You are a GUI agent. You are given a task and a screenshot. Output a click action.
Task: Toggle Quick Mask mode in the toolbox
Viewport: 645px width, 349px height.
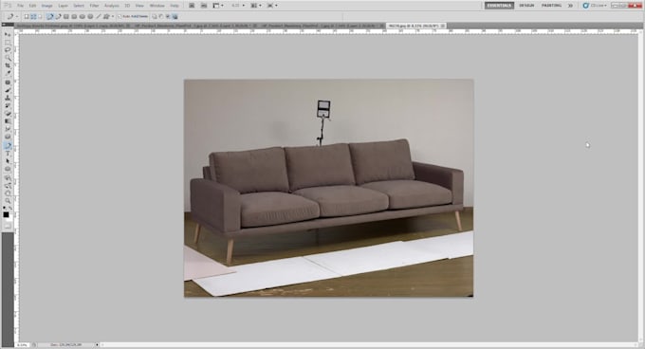click(8, 226)
